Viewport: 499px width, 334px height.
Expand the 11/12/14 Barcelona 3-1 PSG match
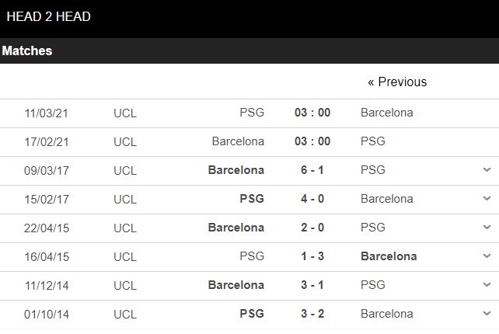[x=487, y=285]
